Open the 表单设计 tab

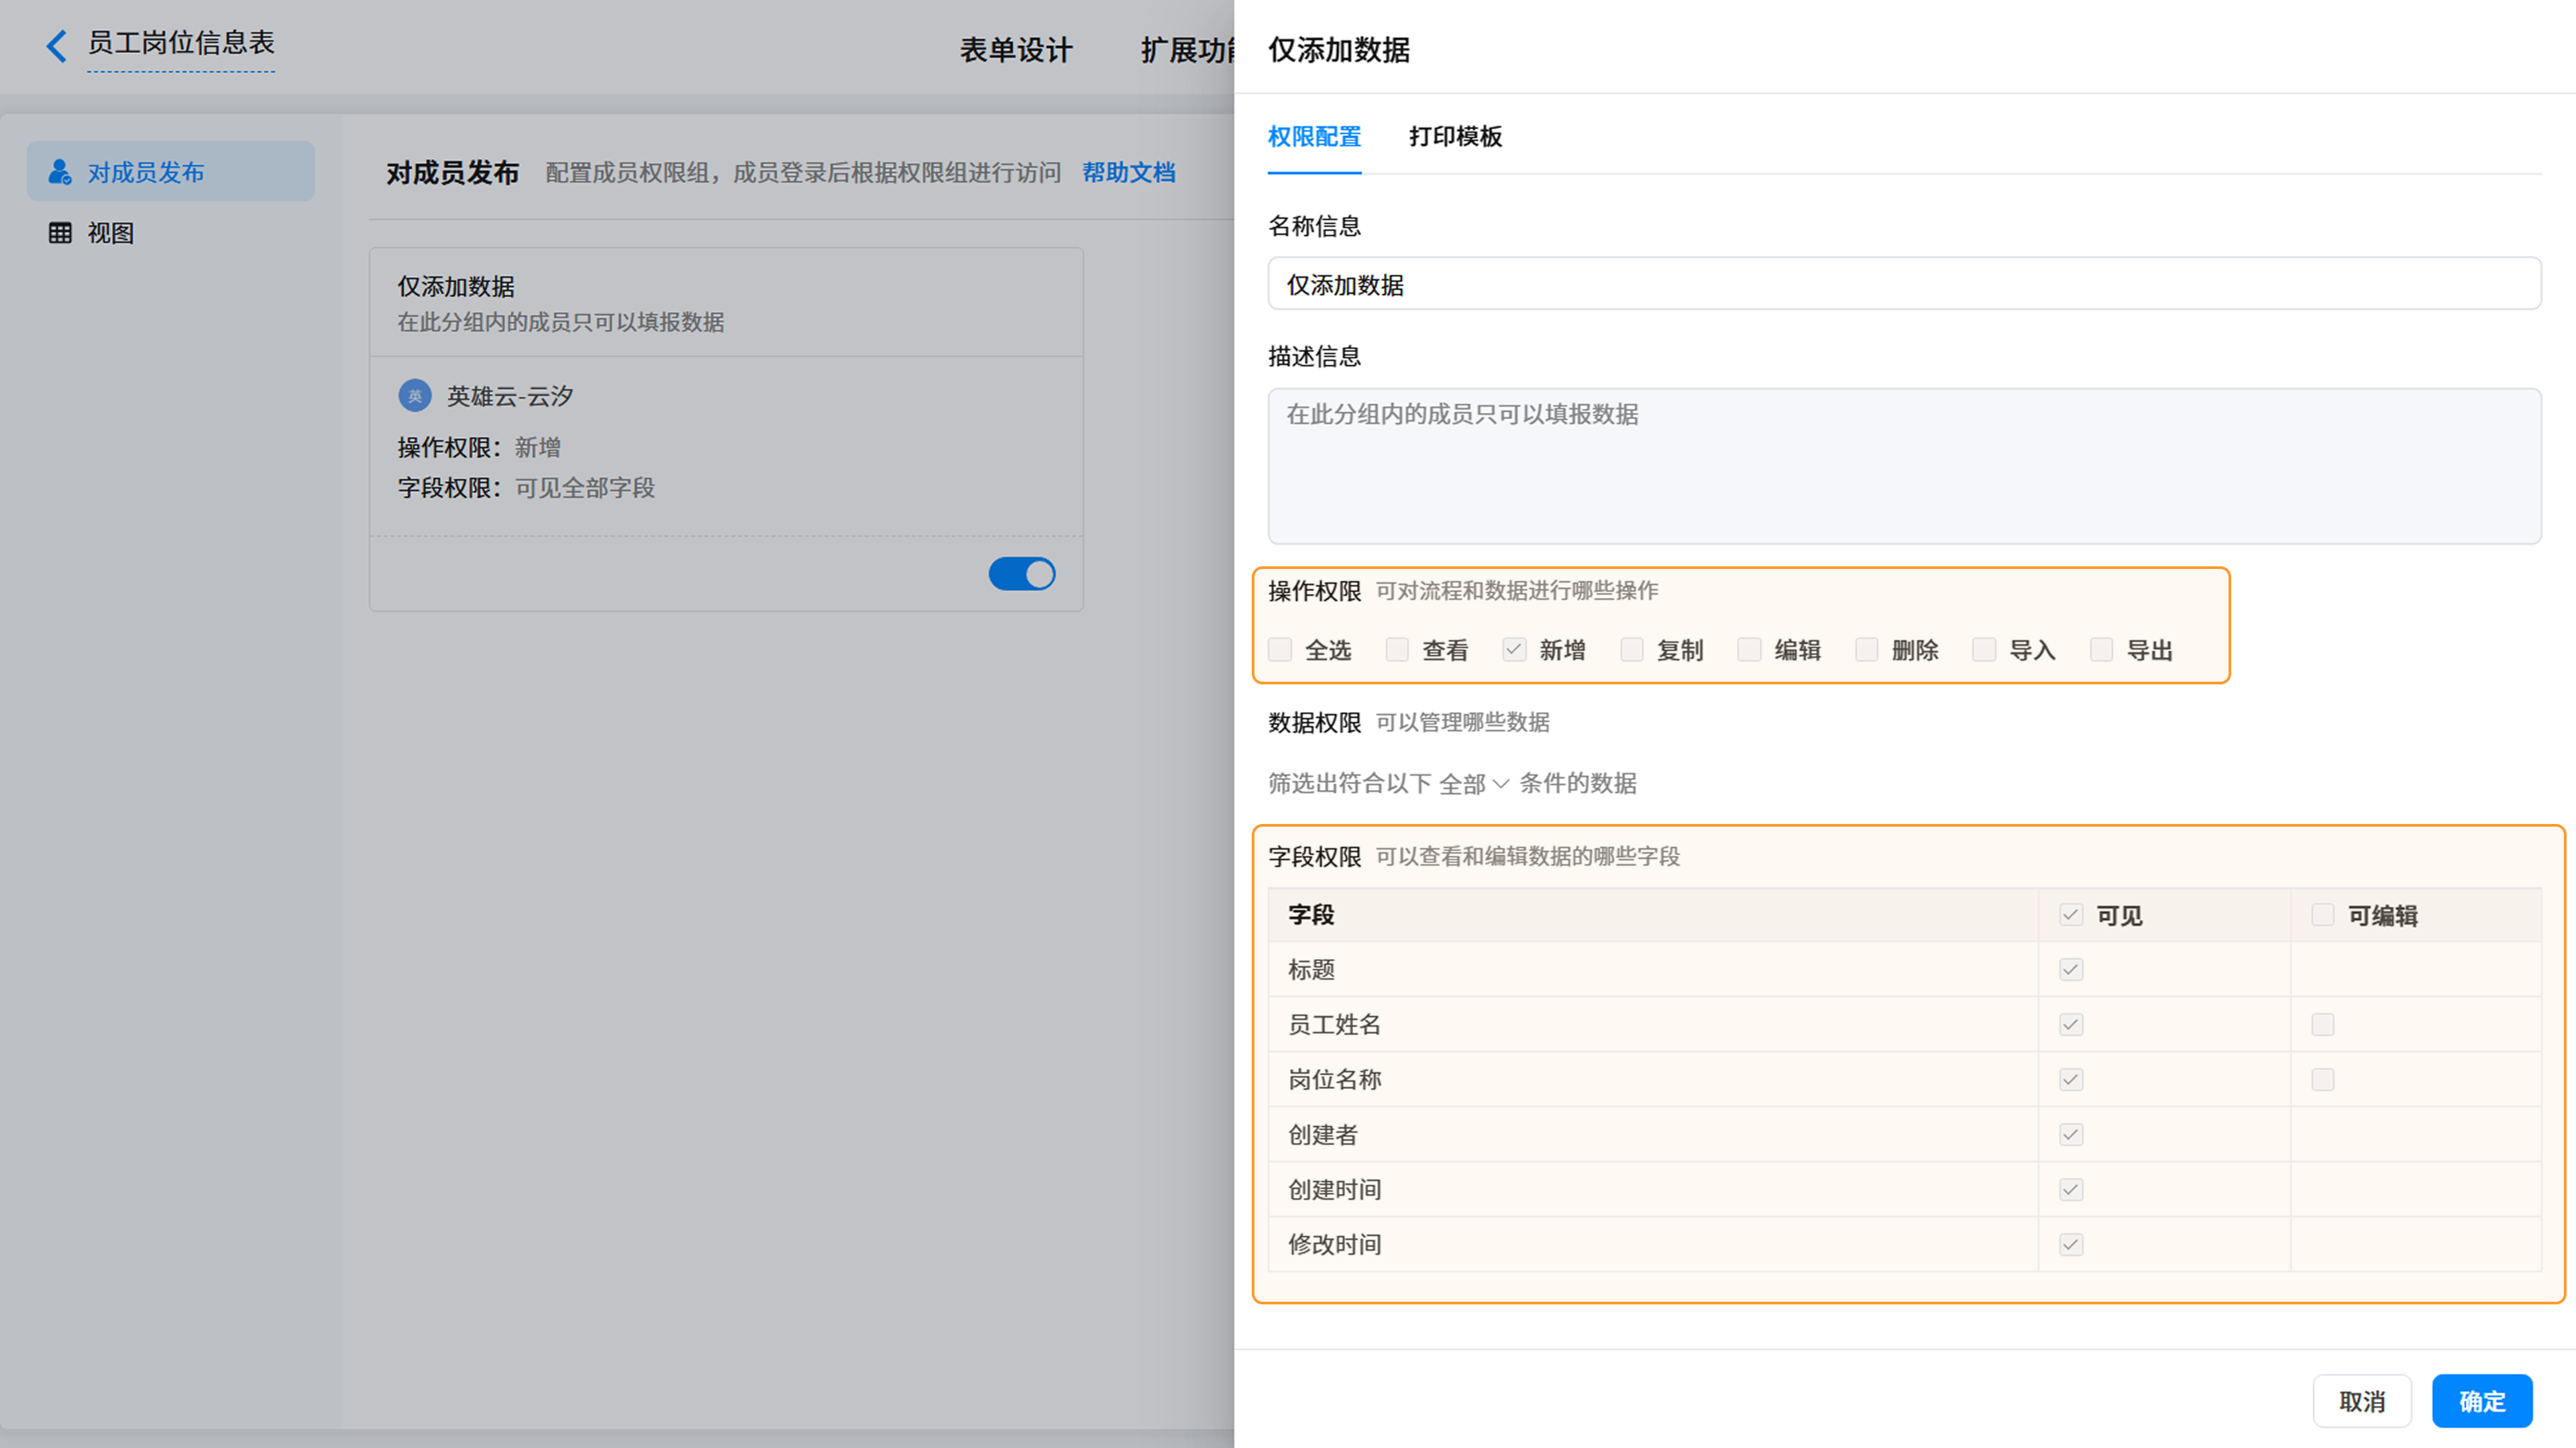1016,50
